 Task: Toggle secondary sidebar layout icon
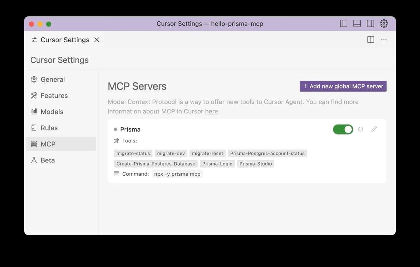[x=370, y=23]
